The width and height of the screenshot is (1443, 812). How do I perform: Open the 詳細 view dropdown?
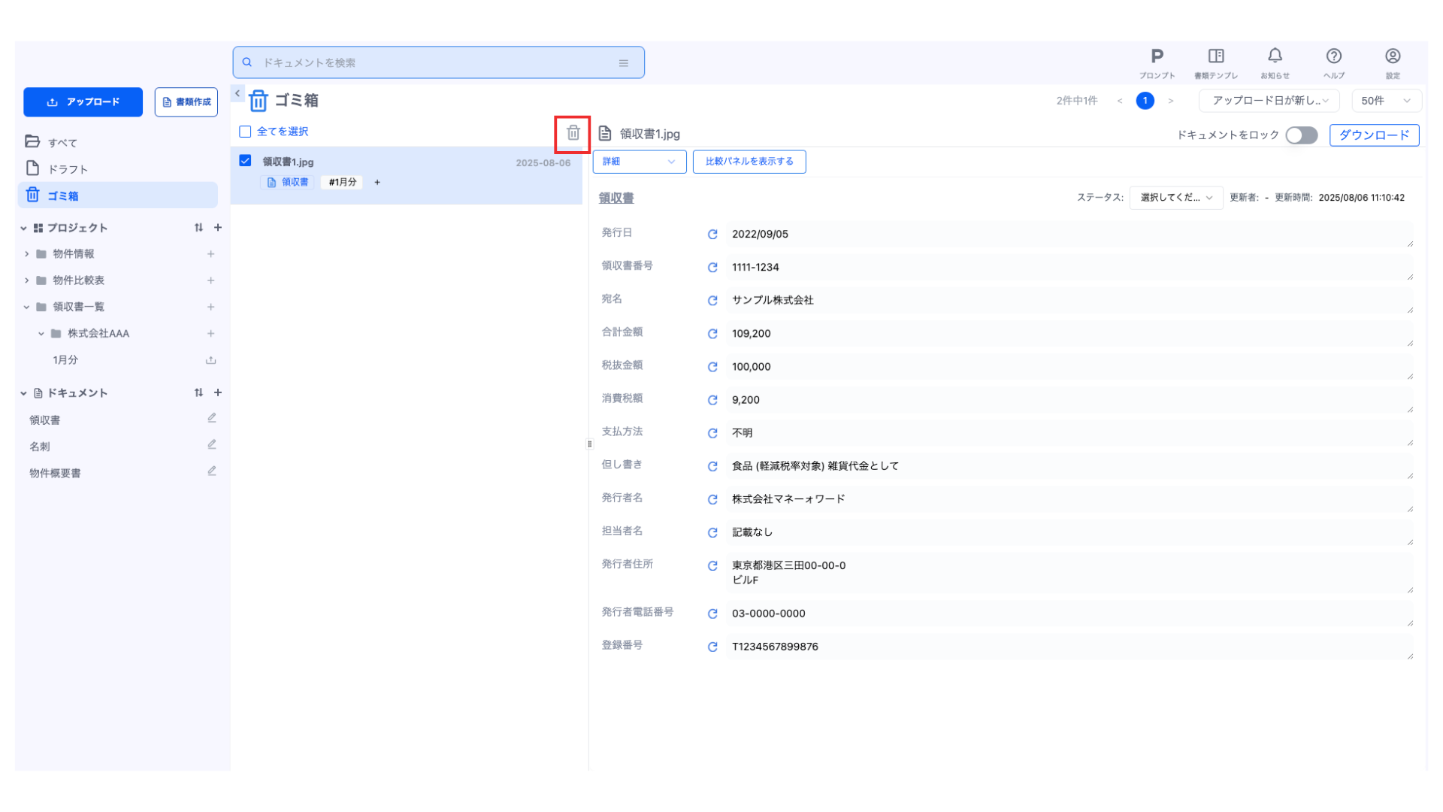[x=639, y=162]
